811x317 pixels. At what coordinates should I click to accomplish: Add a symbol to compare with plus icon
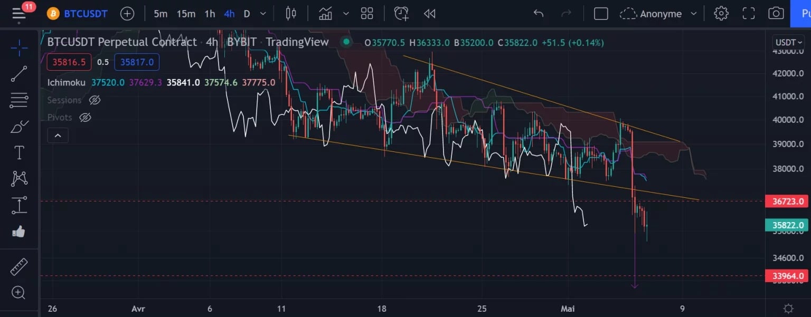(x=127, y=14)
